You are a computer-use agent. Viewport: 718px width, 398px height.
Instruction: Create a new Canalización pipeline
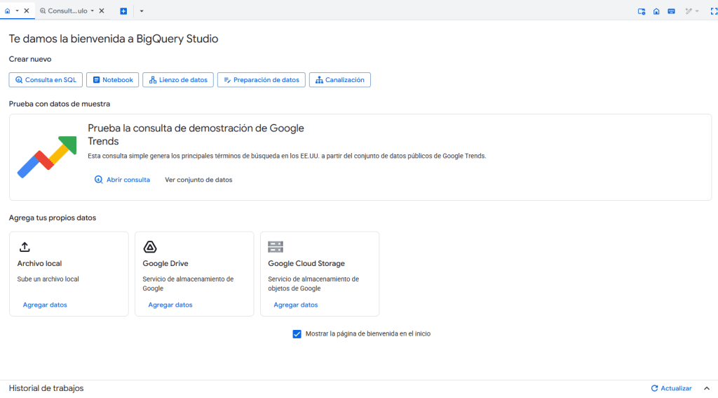pyautogui.click(x=340, y=80)
